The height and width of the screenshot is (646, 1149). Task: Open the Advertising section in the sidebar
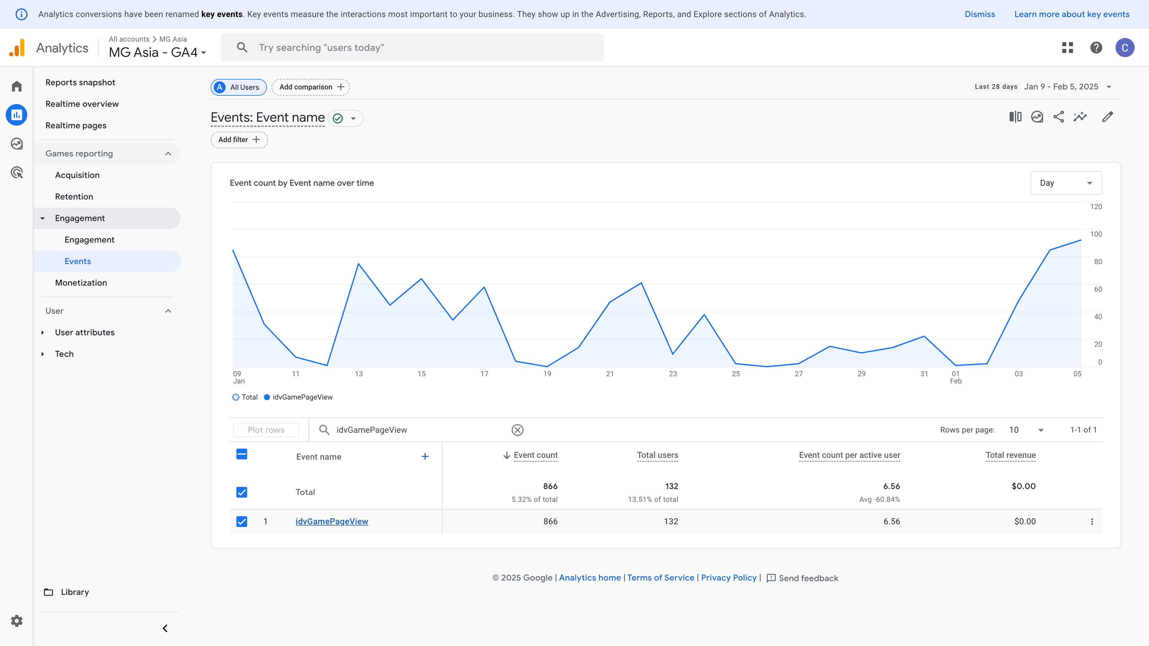tap(16, 173)
